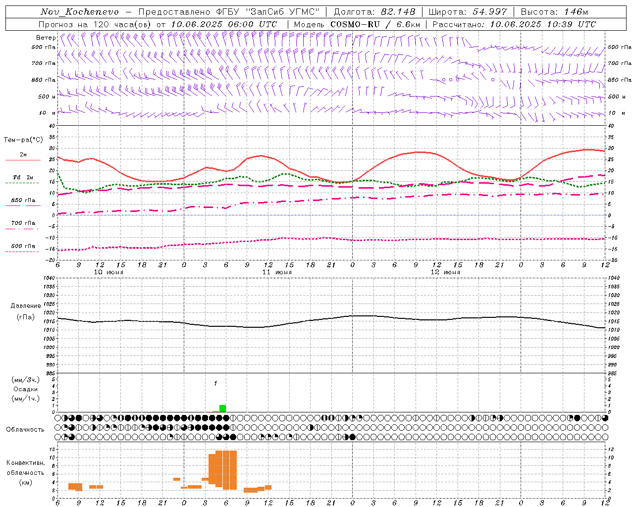The image size is (634, 507).
Task: Click the Давление pressure panel label
Action: 26,306
